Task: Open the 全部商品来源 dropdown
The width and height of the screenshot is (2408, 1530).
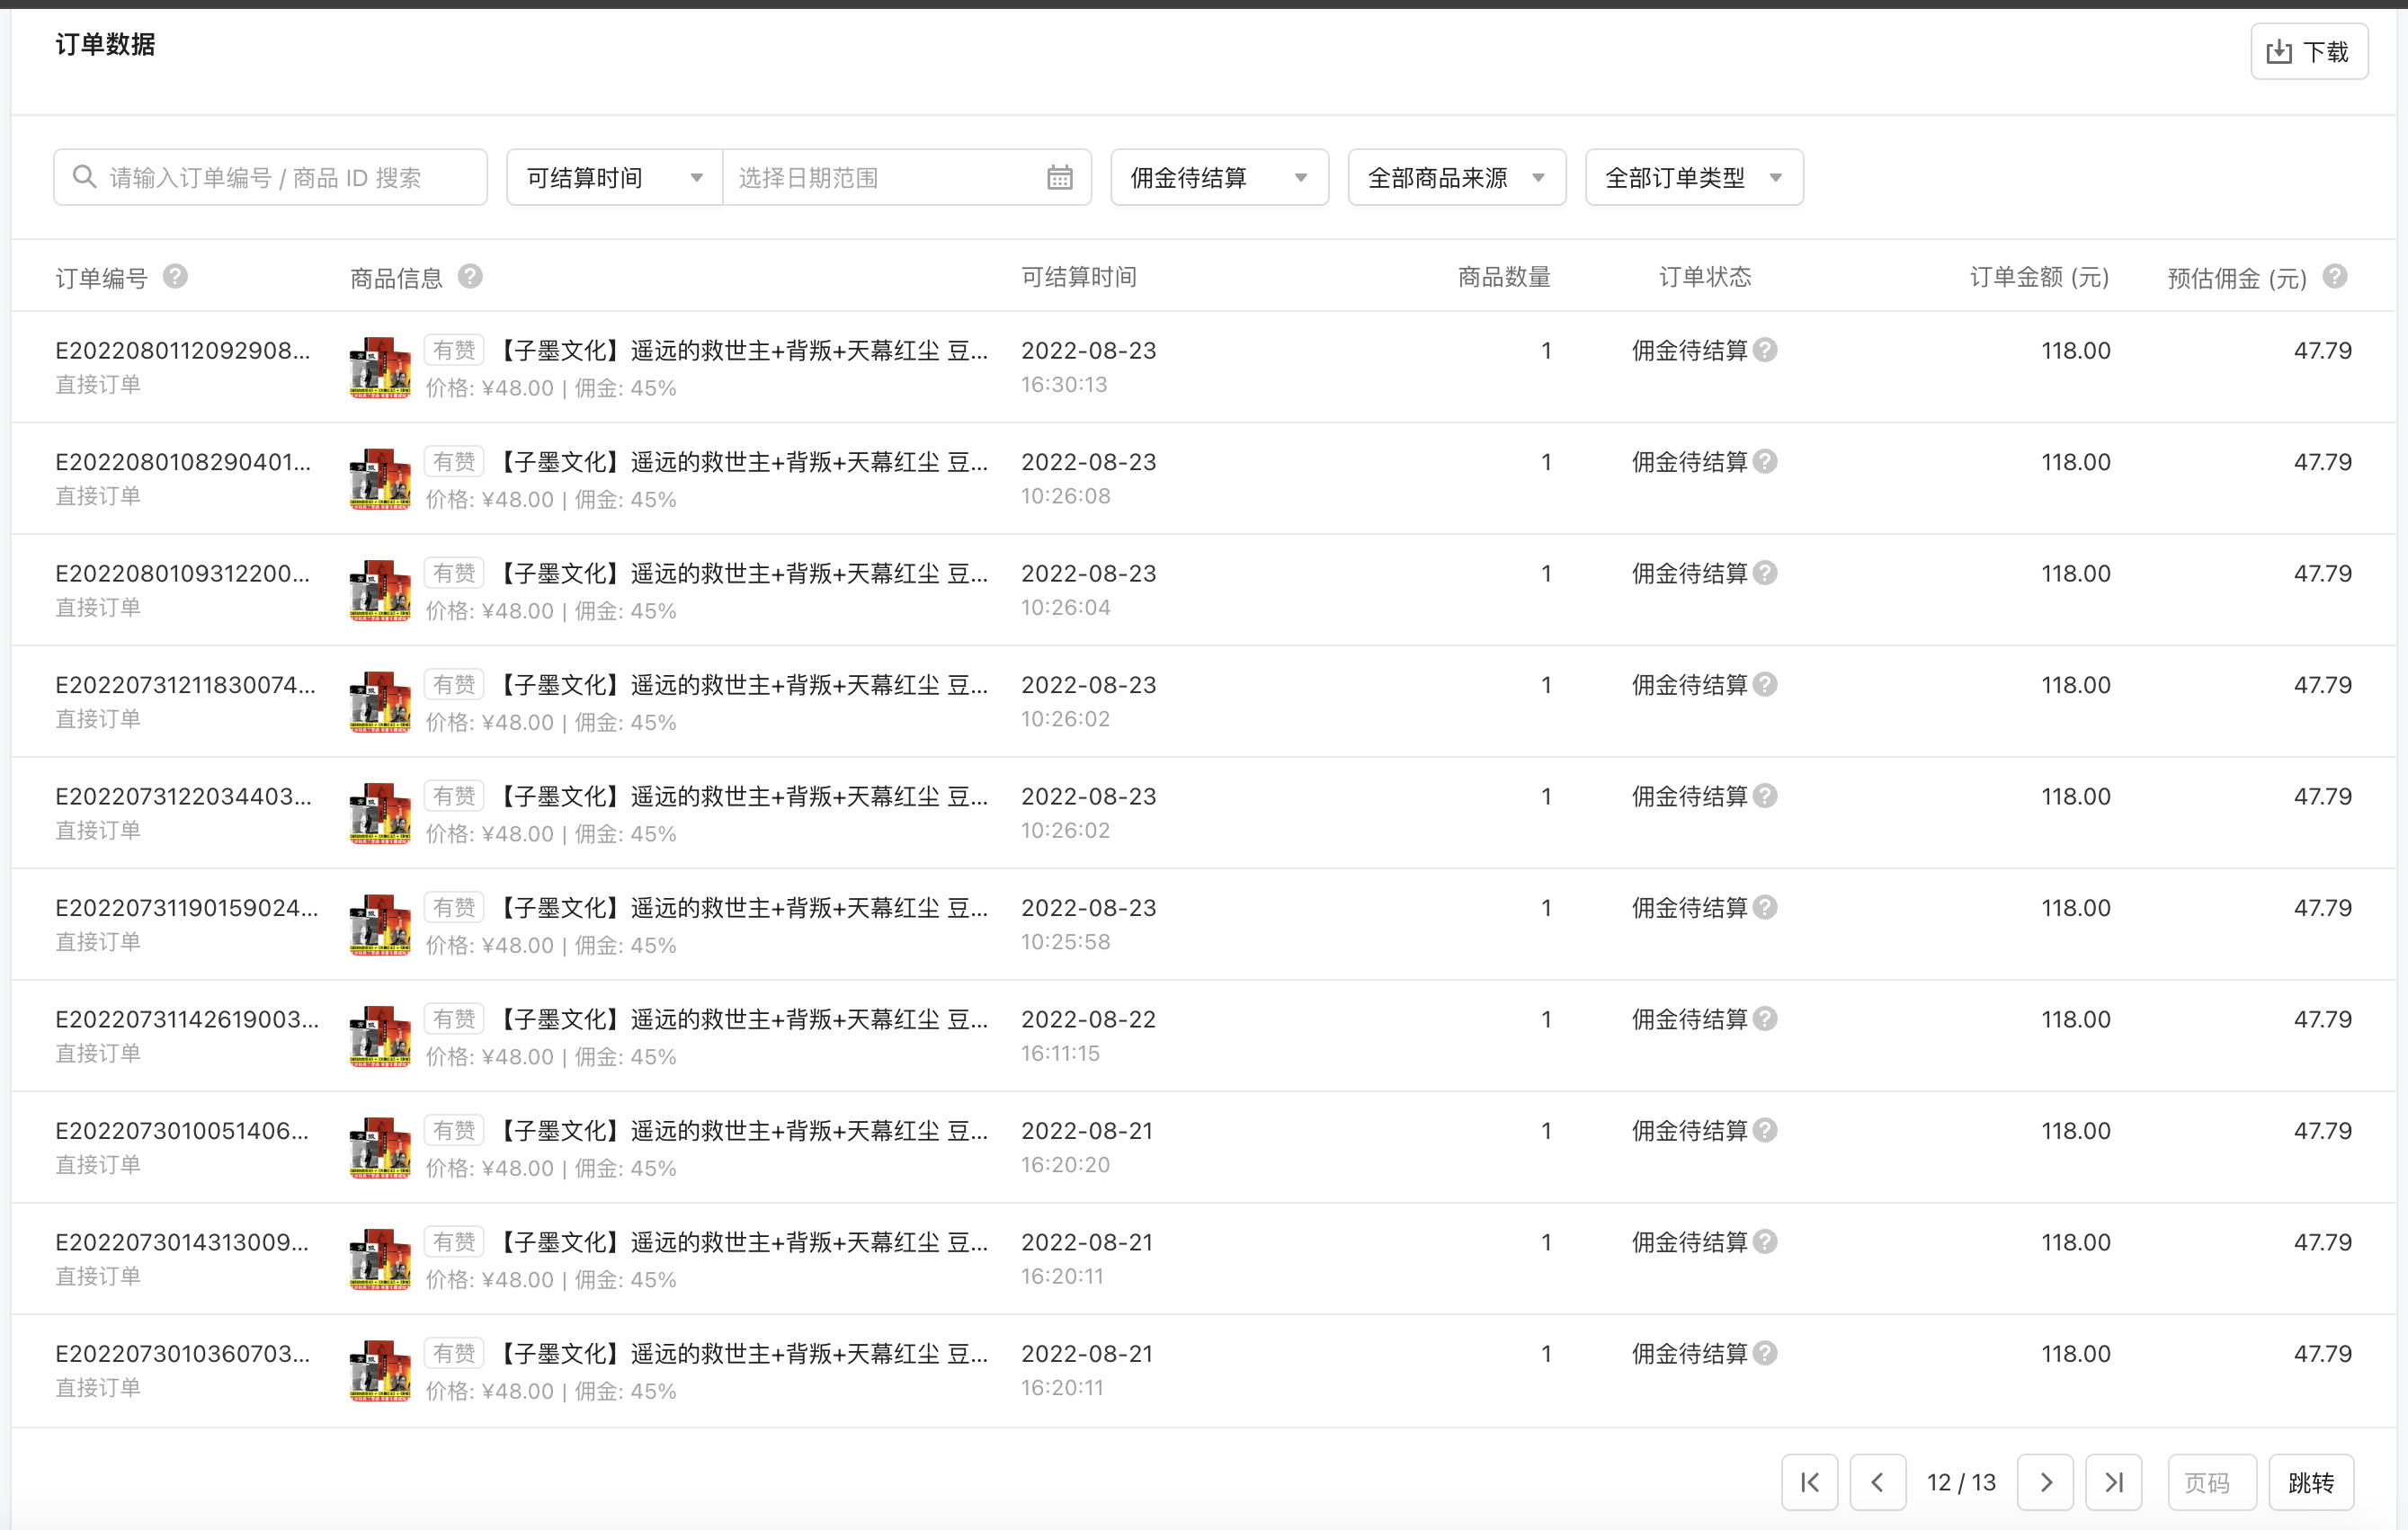Action: (x=1456, y=178)
